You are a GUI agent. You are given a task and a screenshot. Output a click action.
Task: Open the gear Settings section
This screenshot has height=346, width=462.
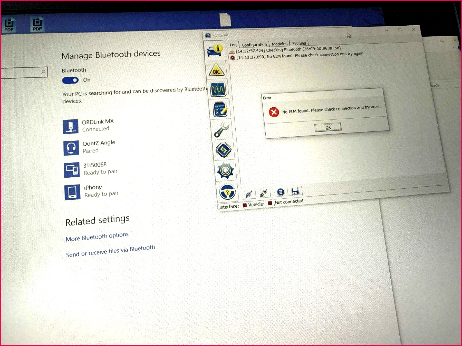point(225,170)
